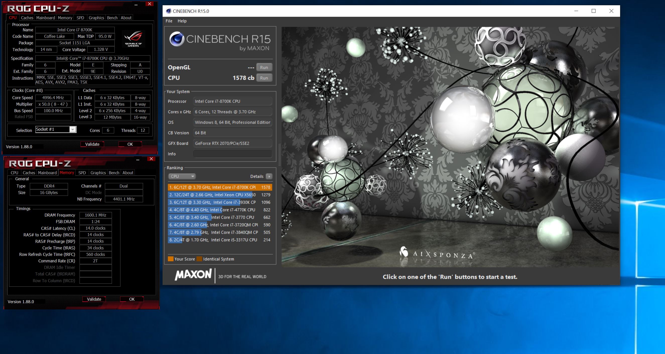Open About tab in top CPU-Z window

tap(126, 18)
